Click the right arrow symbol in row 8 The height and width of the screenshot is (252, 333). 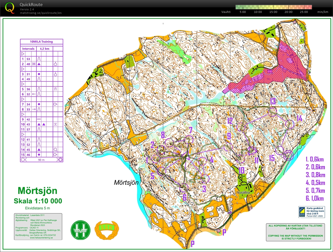tap(34, 109)
